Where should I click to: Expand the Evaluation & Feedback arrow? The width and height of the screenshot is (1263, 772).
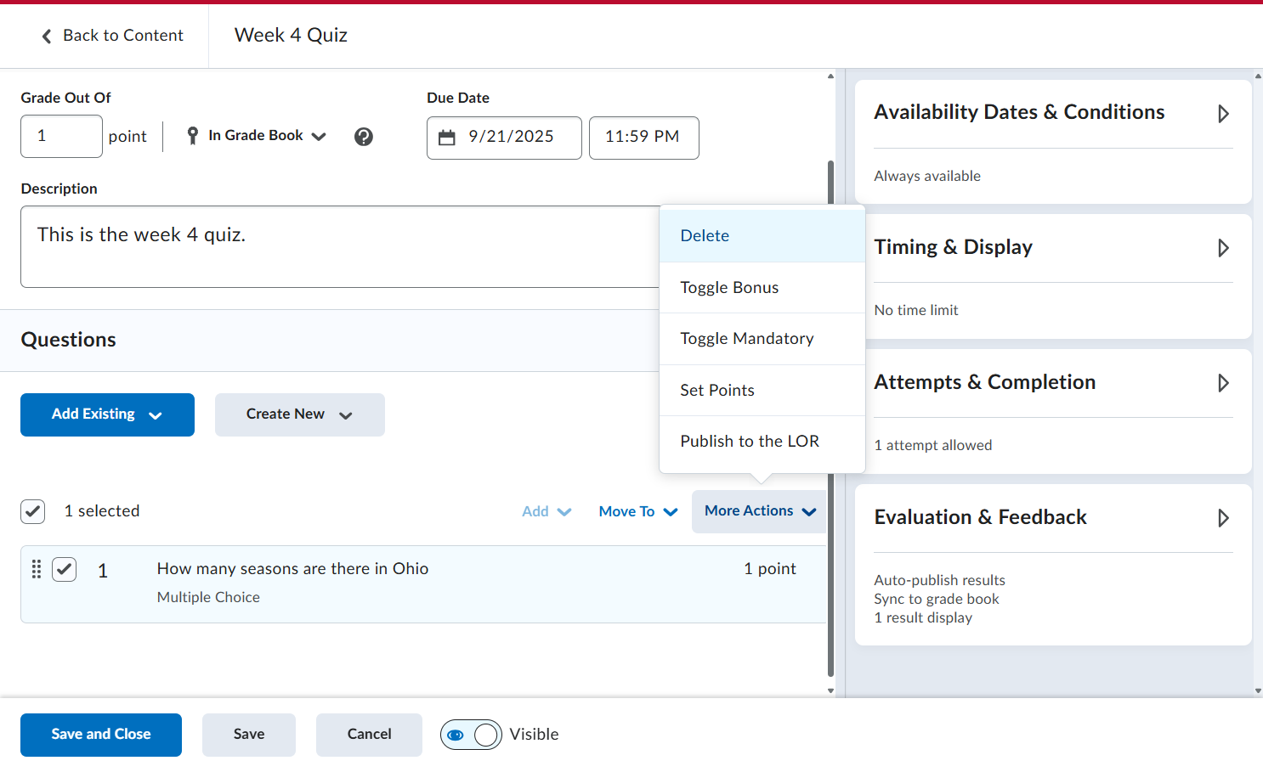[1223, 518]
